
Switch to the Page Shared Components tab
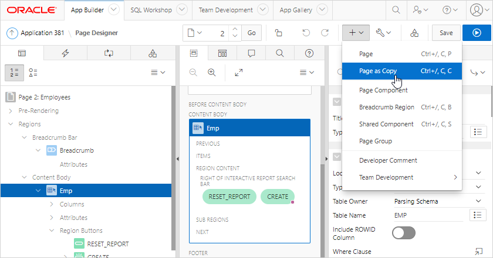click(153, 53)
